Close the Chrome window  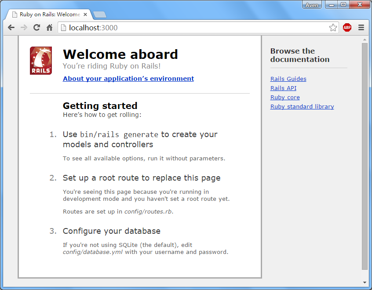coord(360,5)
